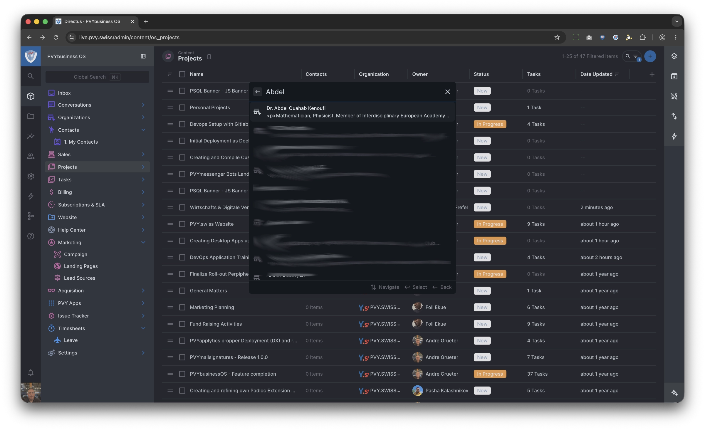Open the User Directory people module
The width and height of the screenshot is (705, 430).
[31, 156]
